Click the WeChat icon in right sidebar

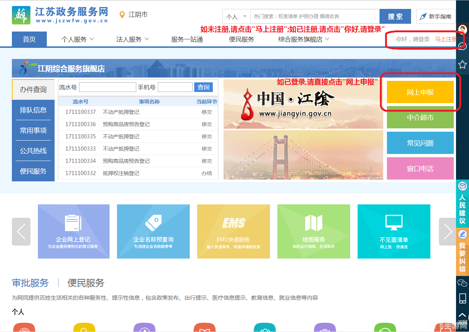click(x=462, y=284)
